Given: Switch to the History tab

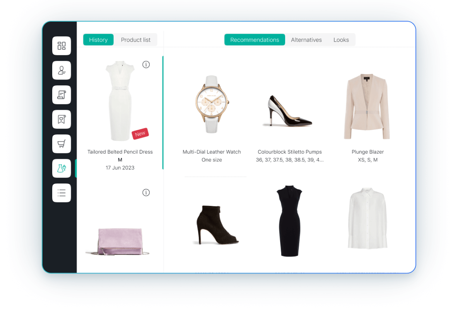Looking at the screenshot, I should pos(98,40).
